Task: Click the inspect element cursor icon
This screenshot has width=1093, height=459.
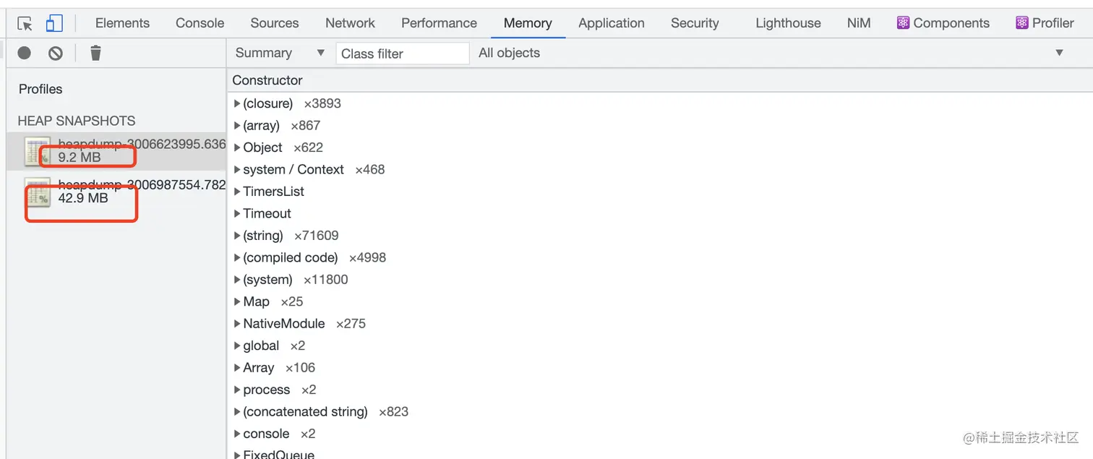Action: [25, 23]
